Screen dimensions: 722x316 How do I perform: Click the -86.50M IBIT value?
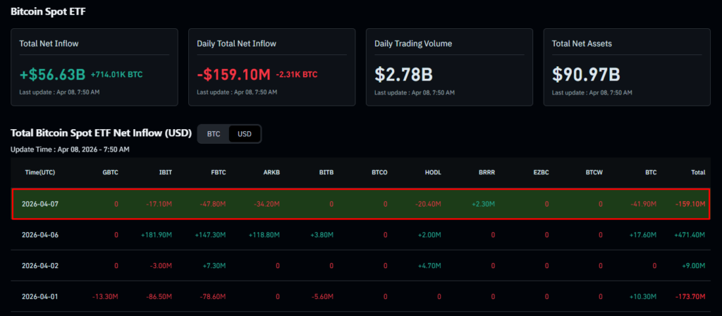pos(160,297)
